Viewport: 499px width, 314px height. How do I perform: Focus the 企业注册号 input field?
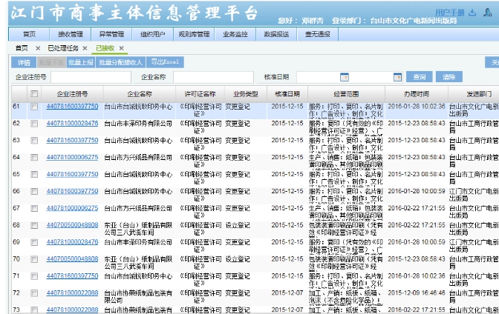pos(91,77)
